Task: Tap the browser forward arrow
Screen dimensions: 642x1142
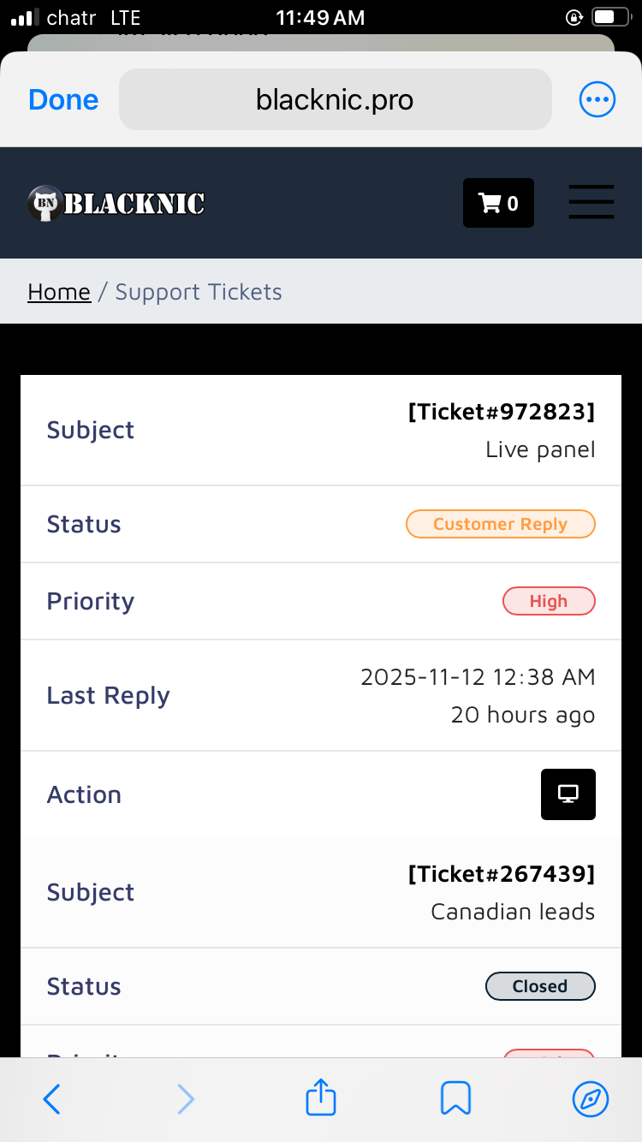Action: point(186,1098)
